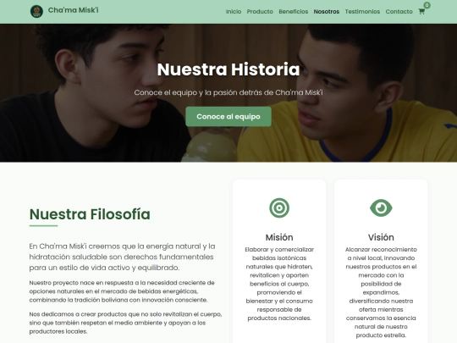Viewport: 457px width, 343px height.
Task: Go to the Contacto page link
Action: 399,12
